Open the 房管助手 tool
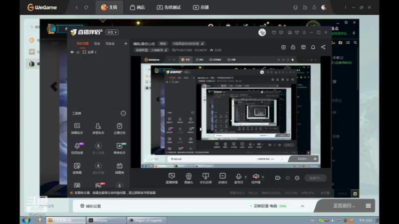Image resolution: width=399 pixels, height=224 pixels. (x=98, y=128)
